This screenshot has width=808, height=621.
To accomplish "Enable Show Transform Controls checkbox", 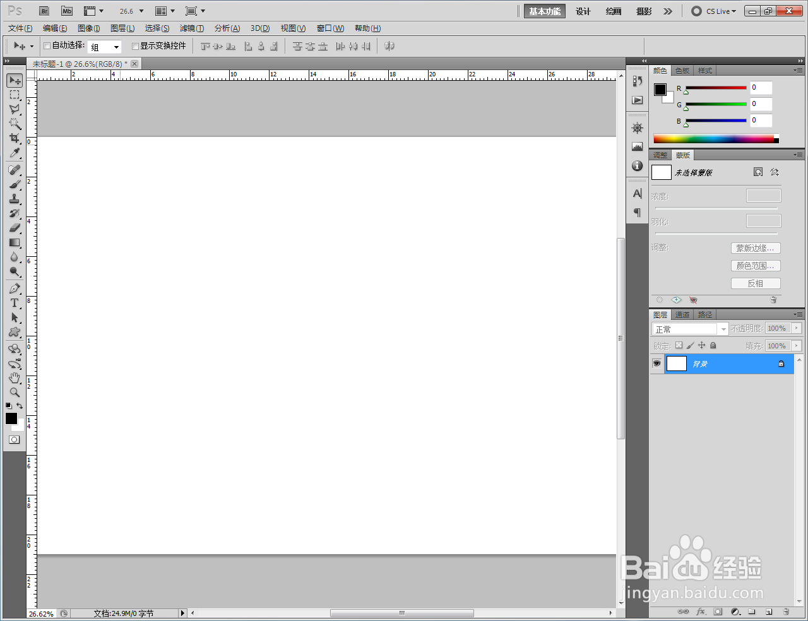I will tap(135, 46).
